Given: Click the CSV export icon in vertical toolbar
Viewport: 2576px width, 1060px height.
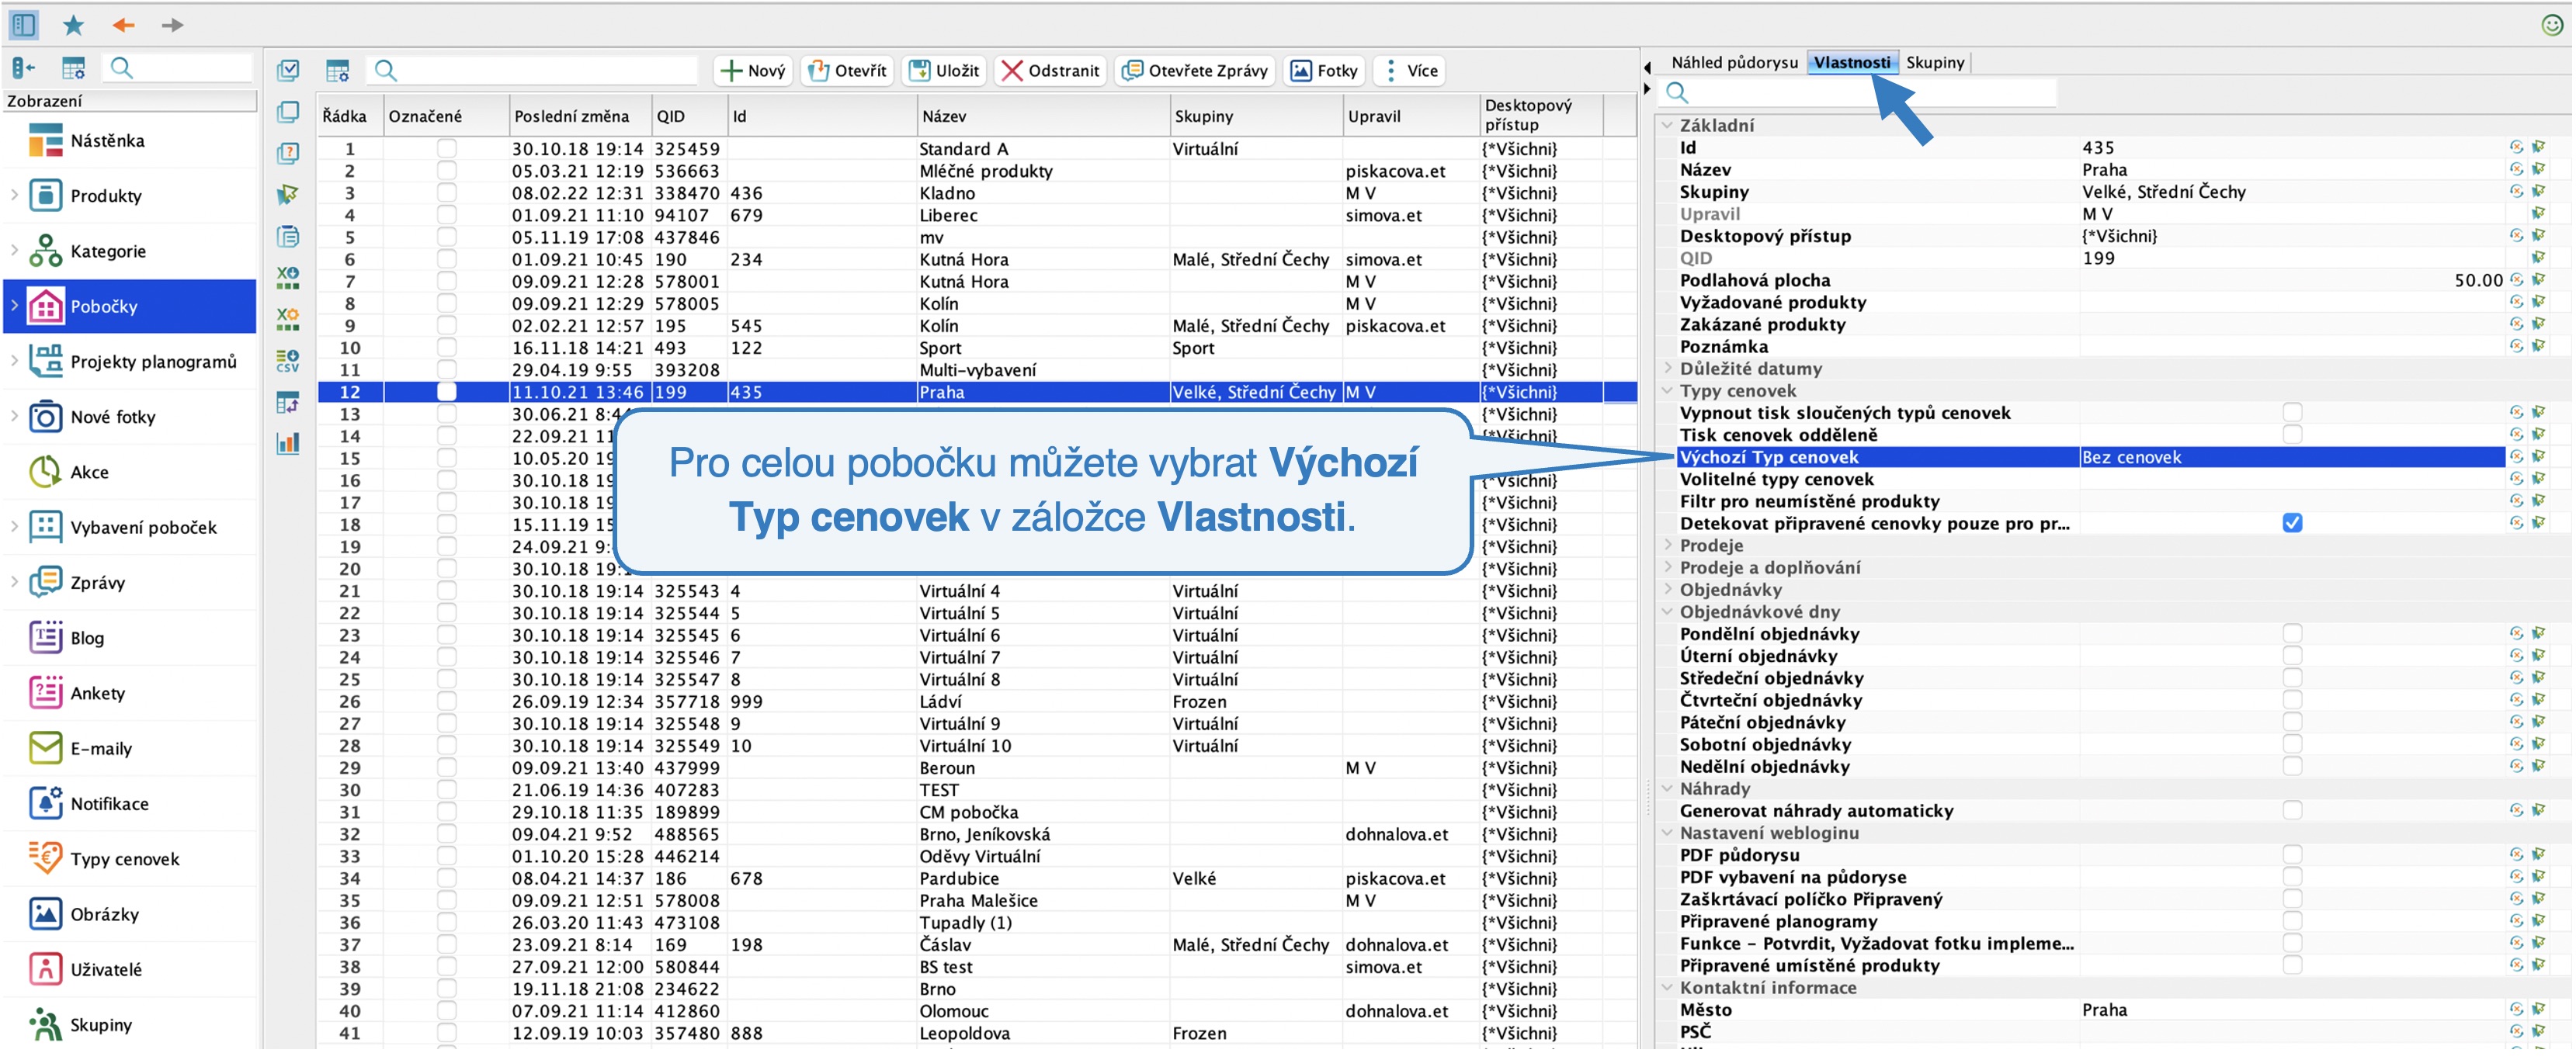Looking at the screenshot, I should point(288,361).
